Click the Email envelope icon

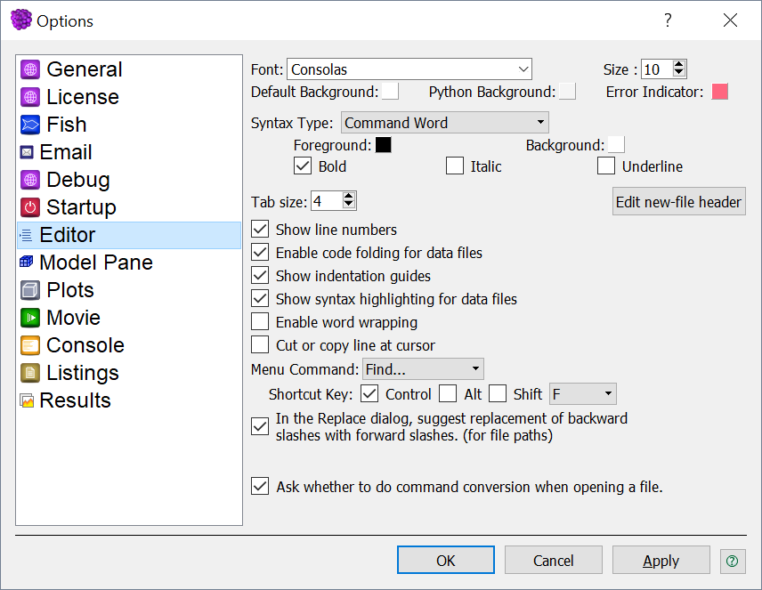click(x=27, y=152)
